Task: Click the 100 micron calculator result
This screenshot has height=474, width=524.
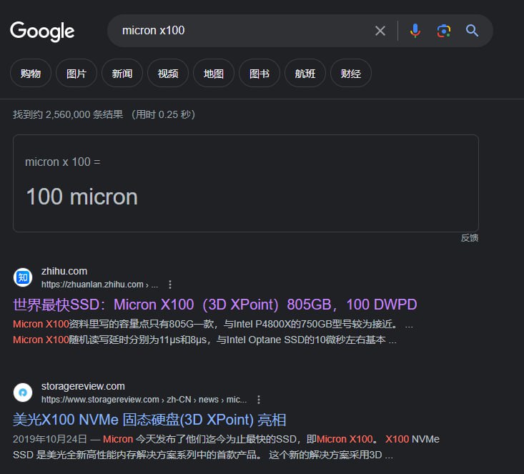Action: click(x=82, y=197)
